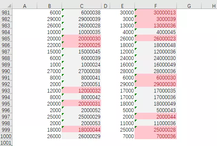Click highlighted cell 2000044
The width and height of the screenshot is (217, 146).
click(x=155, y=117)
